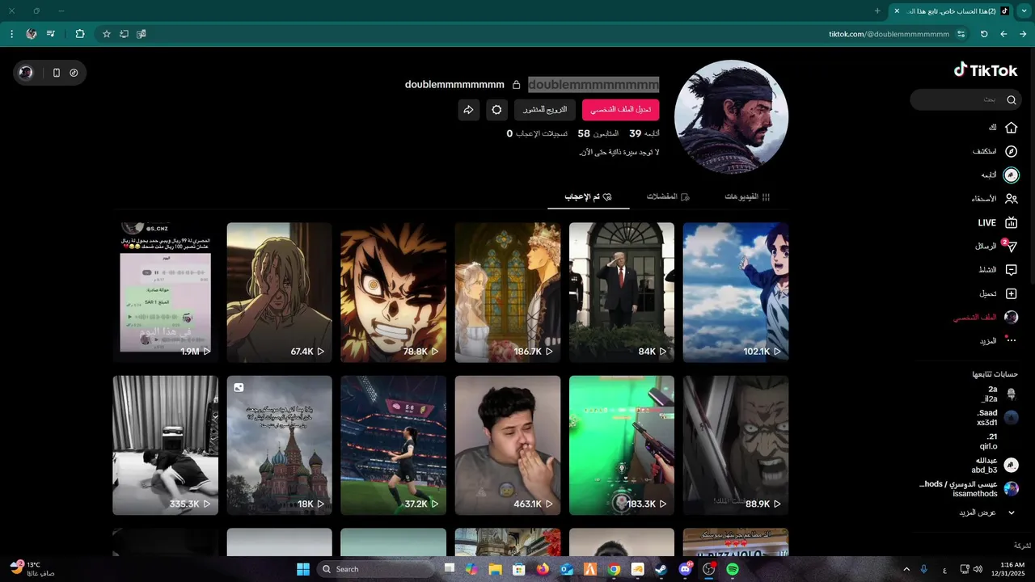
Task: Click the large profile avatar picture
Action: click(x=732, y=116)
